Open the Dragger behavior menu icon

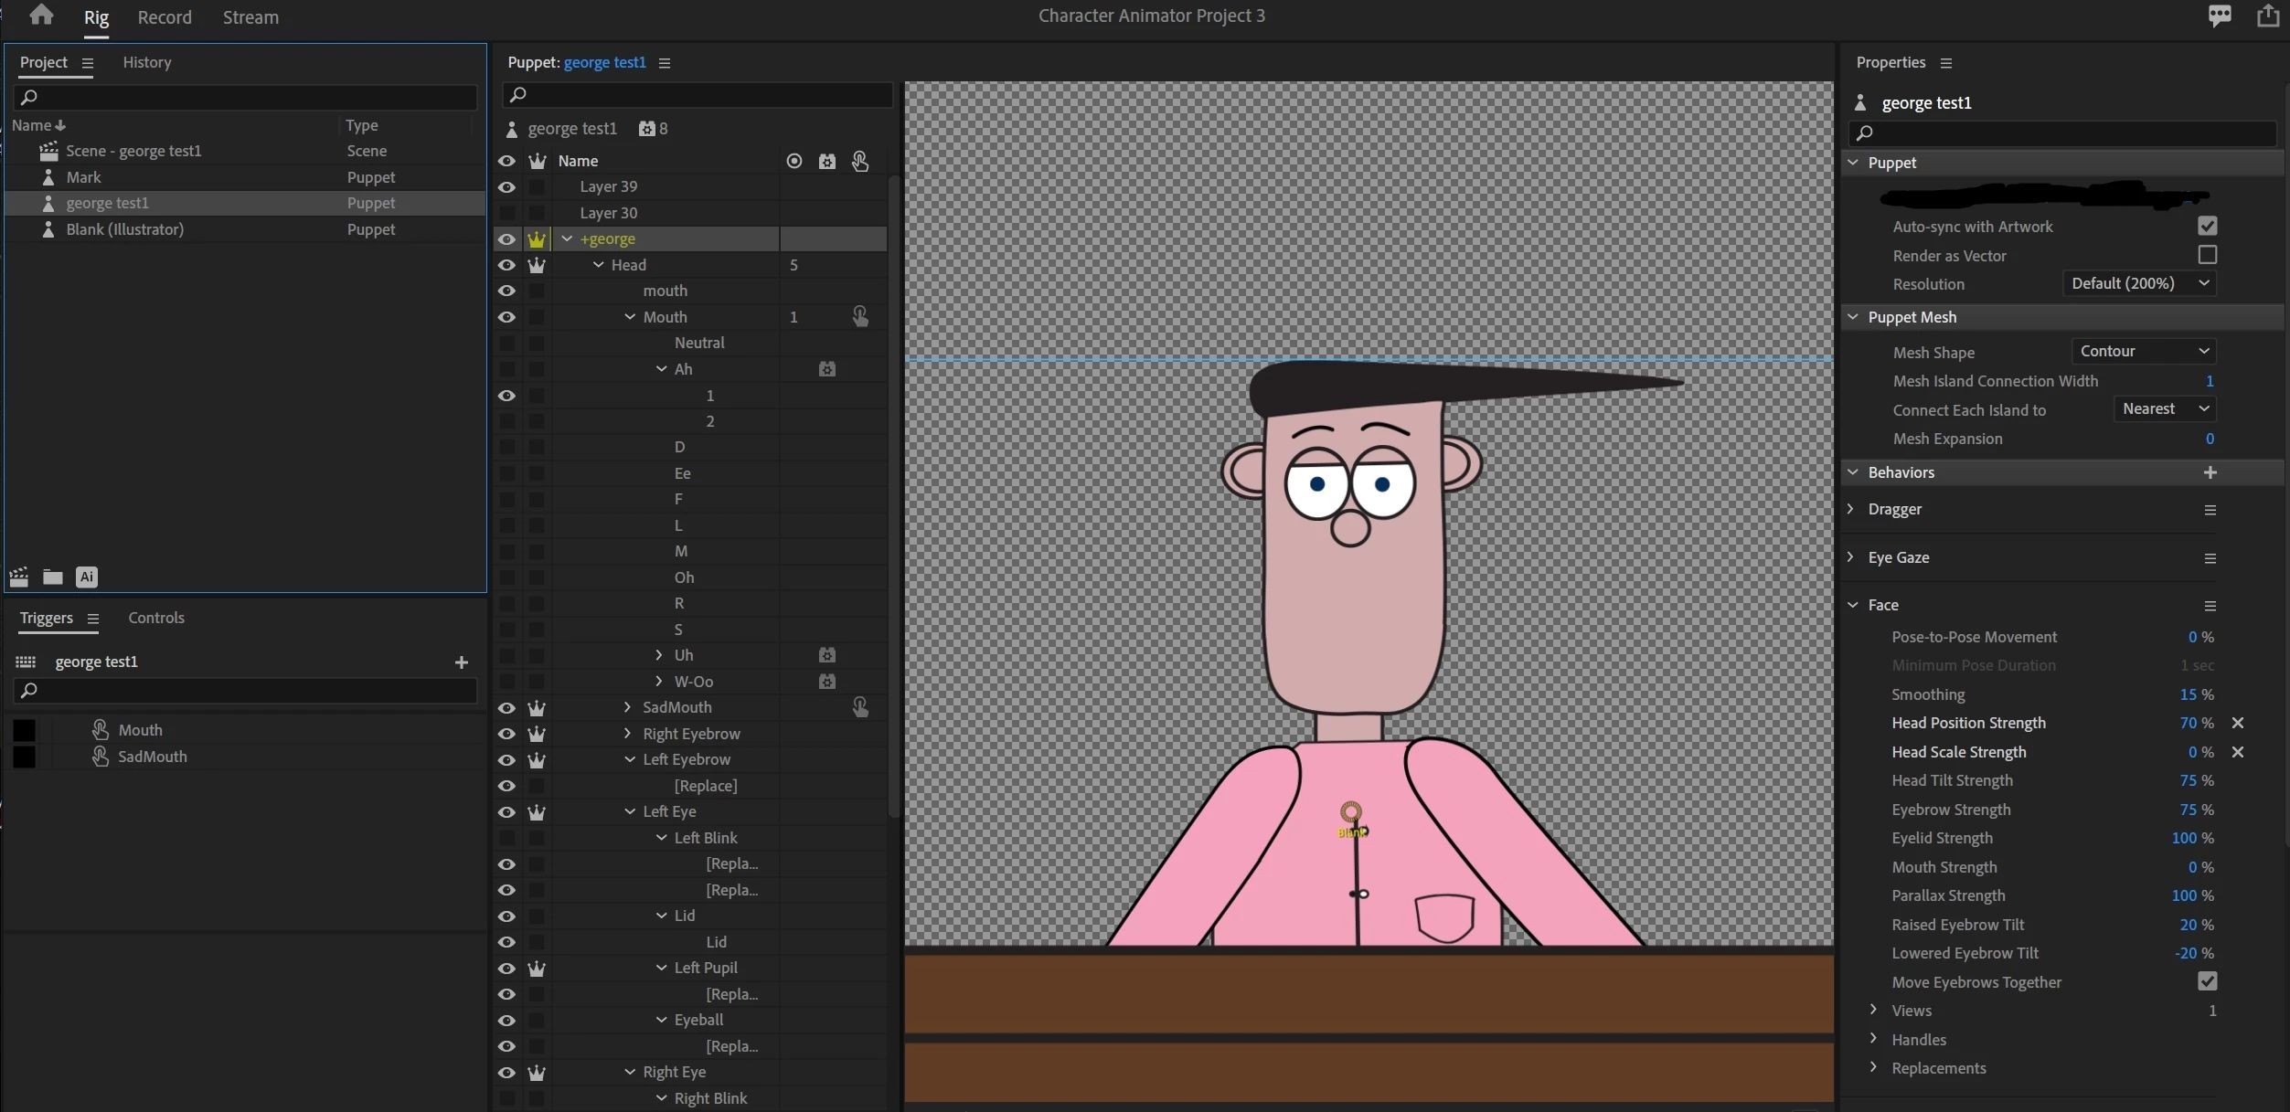(x=2210, y=510)
